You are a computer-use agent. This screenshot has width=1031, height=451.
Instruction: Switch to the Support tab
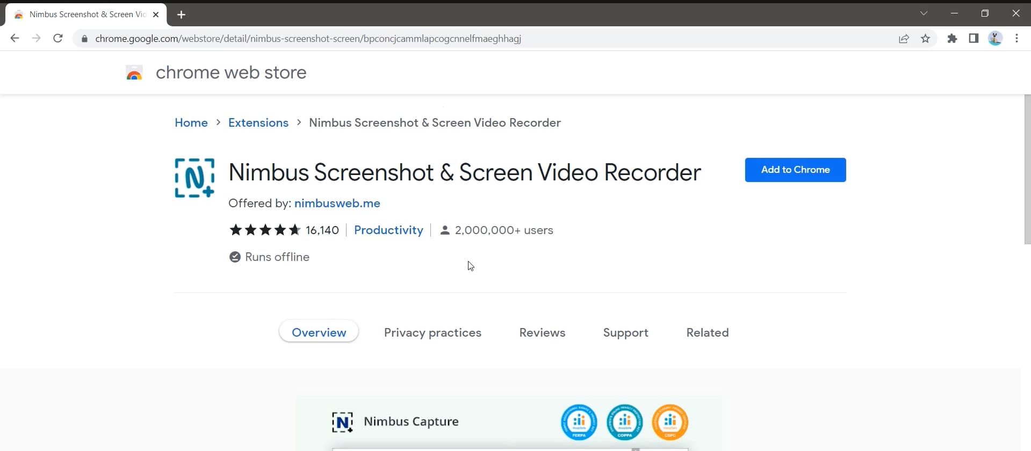pos(625,332)
